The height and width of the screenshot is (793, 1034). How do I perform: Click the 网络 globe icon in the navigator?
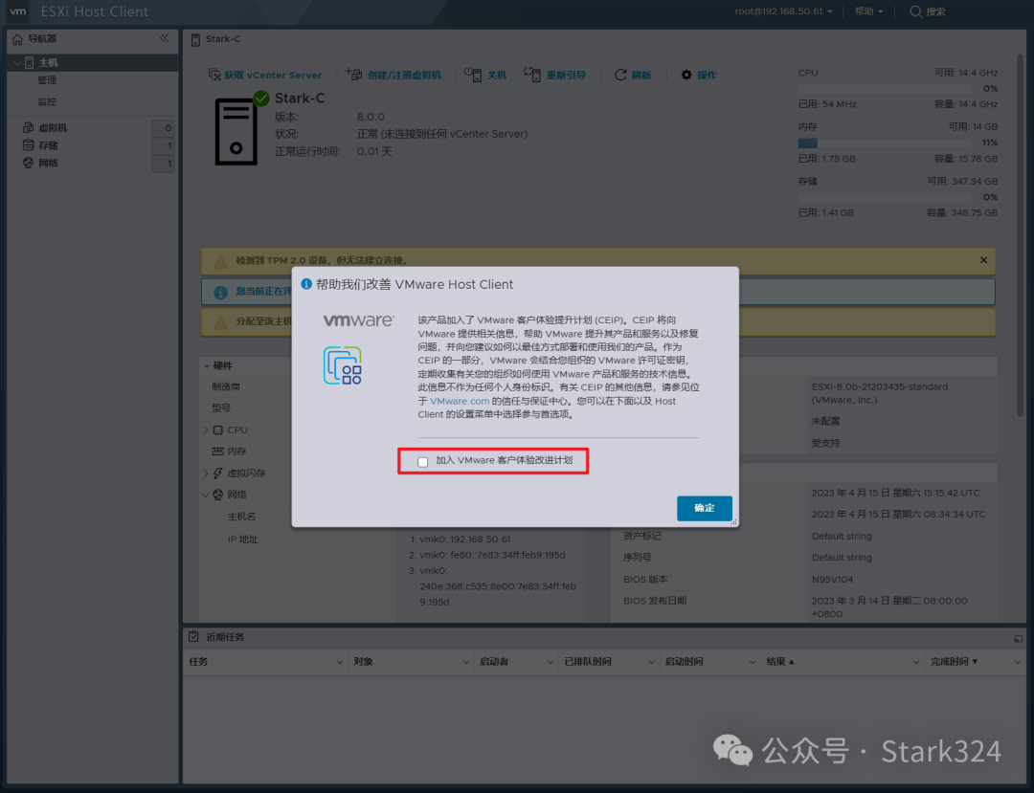point(28,163)
